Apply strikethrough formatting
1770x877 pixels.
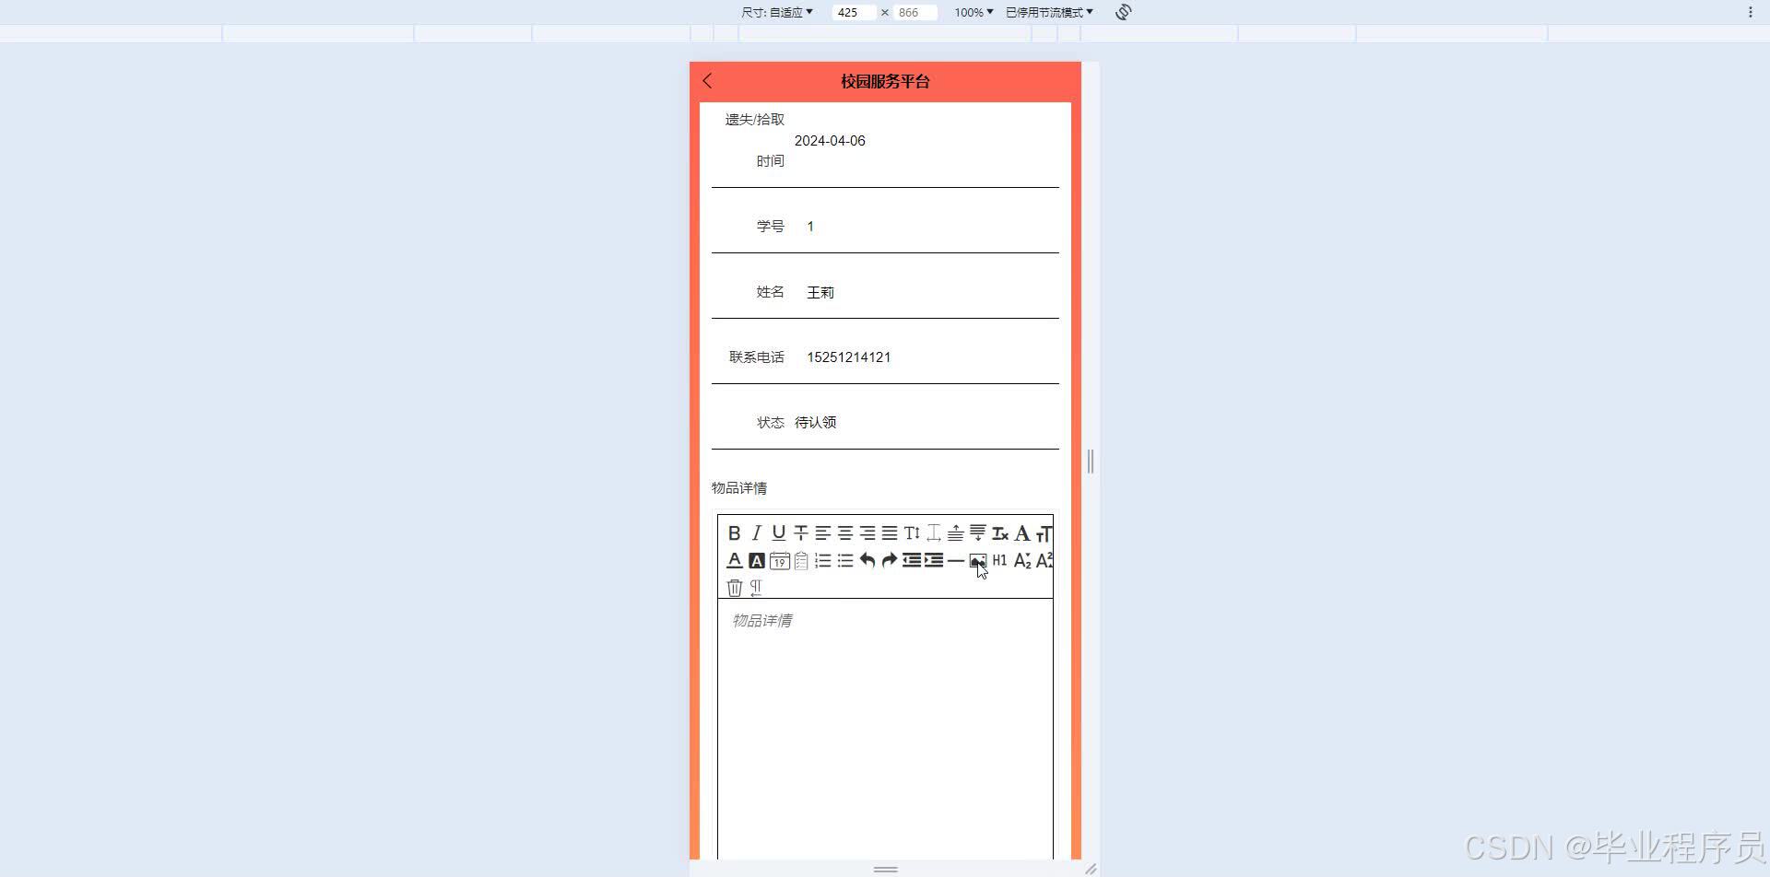click(x=800, y=533)
